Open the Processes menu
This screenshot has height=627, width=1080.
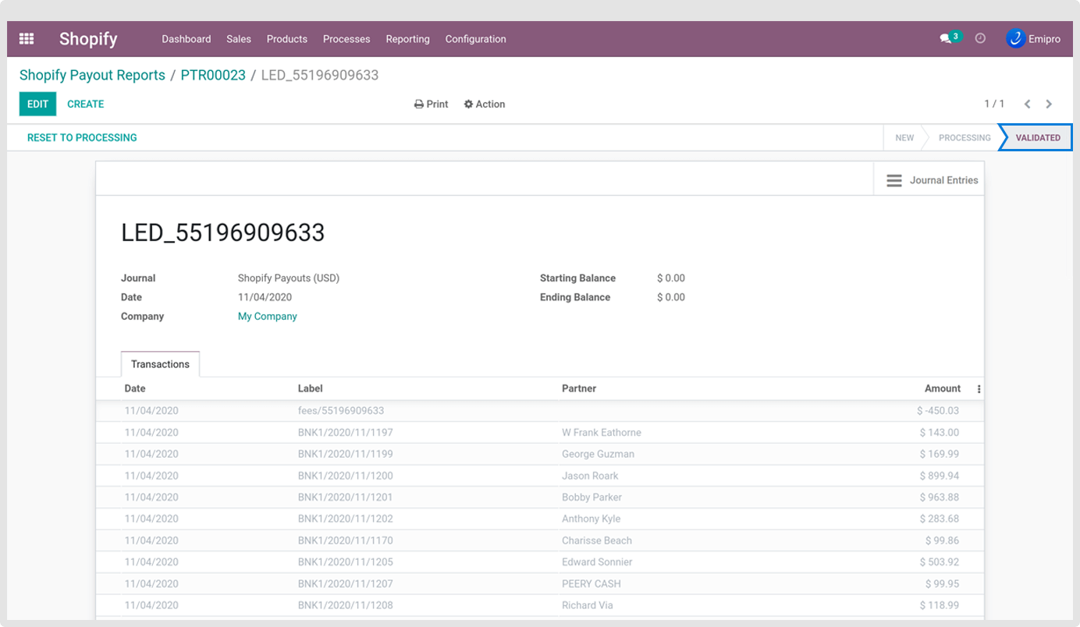click(x=346, y=39)
